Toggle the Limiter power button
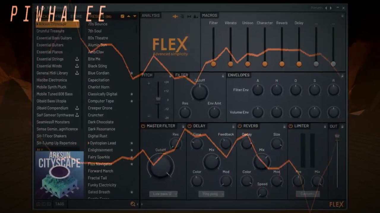Screen dimensions: 380x213 291,126
